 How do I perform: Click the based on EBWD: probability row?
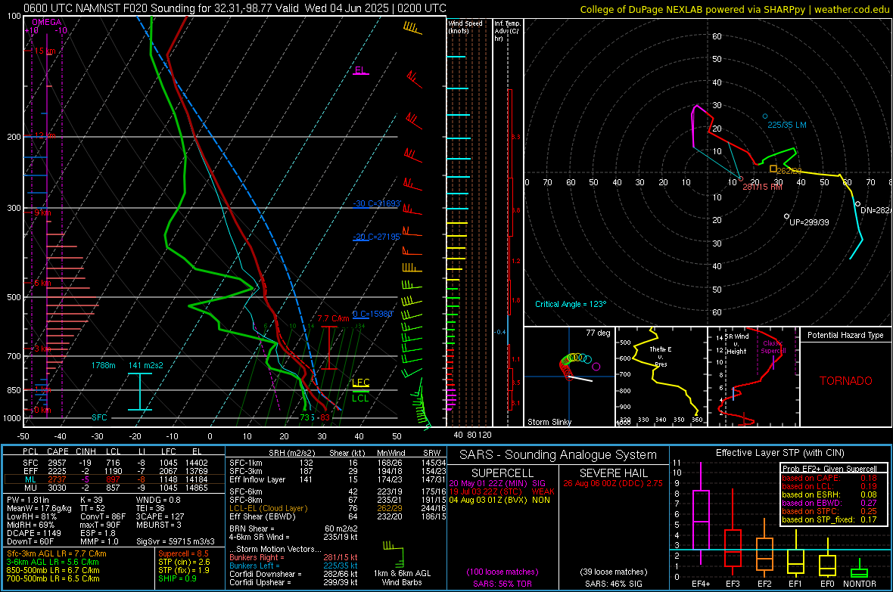click(x=829, y=503)
